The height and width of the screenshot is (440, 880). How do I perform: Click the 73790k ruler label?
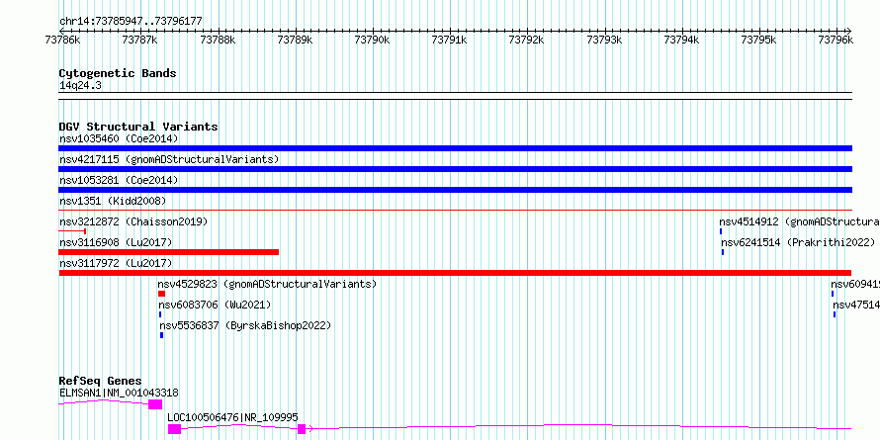[372, 40]
